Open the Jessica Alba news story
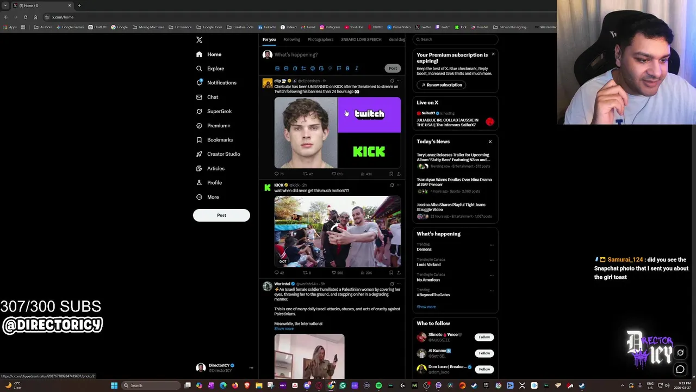Screen dimensions: 696x392 [x=455, y=210]
